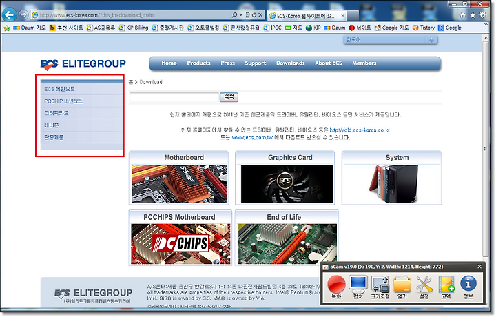Open the Google 지도 bookmark
496x317 pixels.
391,28
